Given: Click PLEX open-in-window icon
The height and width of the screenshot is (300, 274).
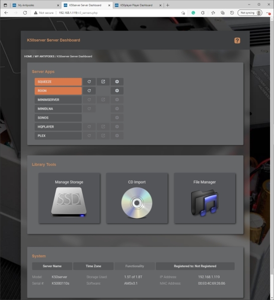Looking at the screenshot, I should 103,136.
